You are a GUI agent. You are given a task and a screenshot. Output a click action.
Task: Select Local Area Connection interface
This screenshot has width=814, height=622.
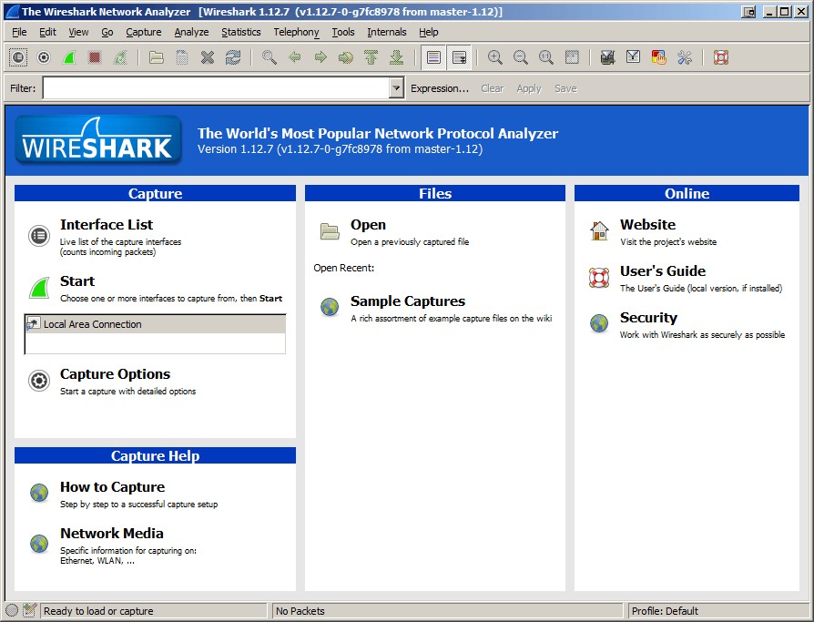pyautogui.click(x=155, y=324)
